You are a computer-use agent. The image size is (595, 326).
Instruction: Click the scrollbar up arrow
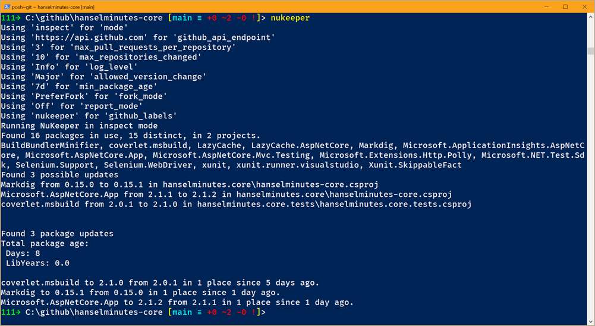point(591,17)
